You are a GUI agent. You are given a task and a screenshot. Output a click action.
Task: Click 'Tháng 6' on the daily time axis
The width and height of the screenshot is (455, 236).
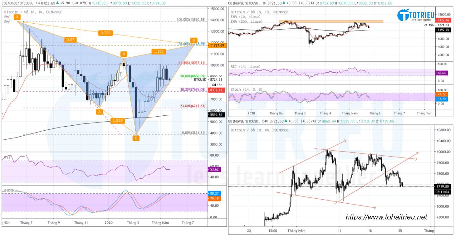pos(374,113)
